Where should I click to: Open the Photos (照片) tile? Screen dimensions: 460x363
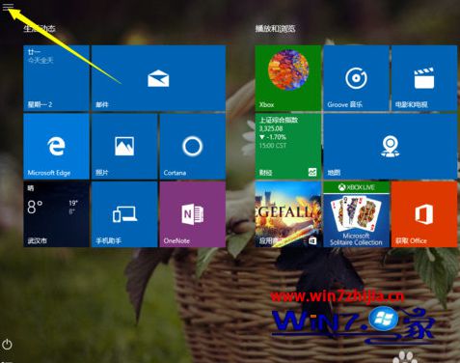pyautogui.click(x=124, y=147)
